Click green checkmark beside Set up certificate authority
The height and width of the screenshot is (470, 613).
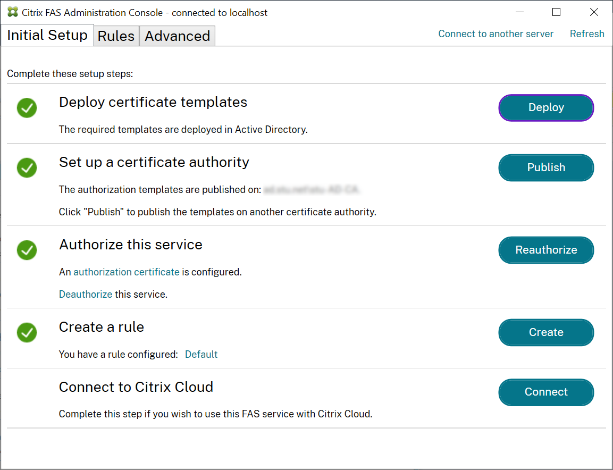27,168
